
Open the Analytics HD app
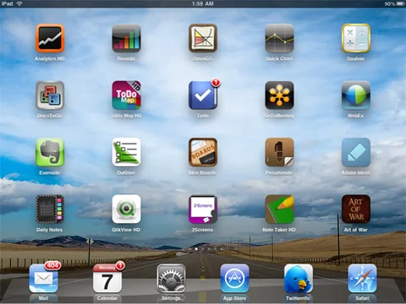(x=50, y=38)
